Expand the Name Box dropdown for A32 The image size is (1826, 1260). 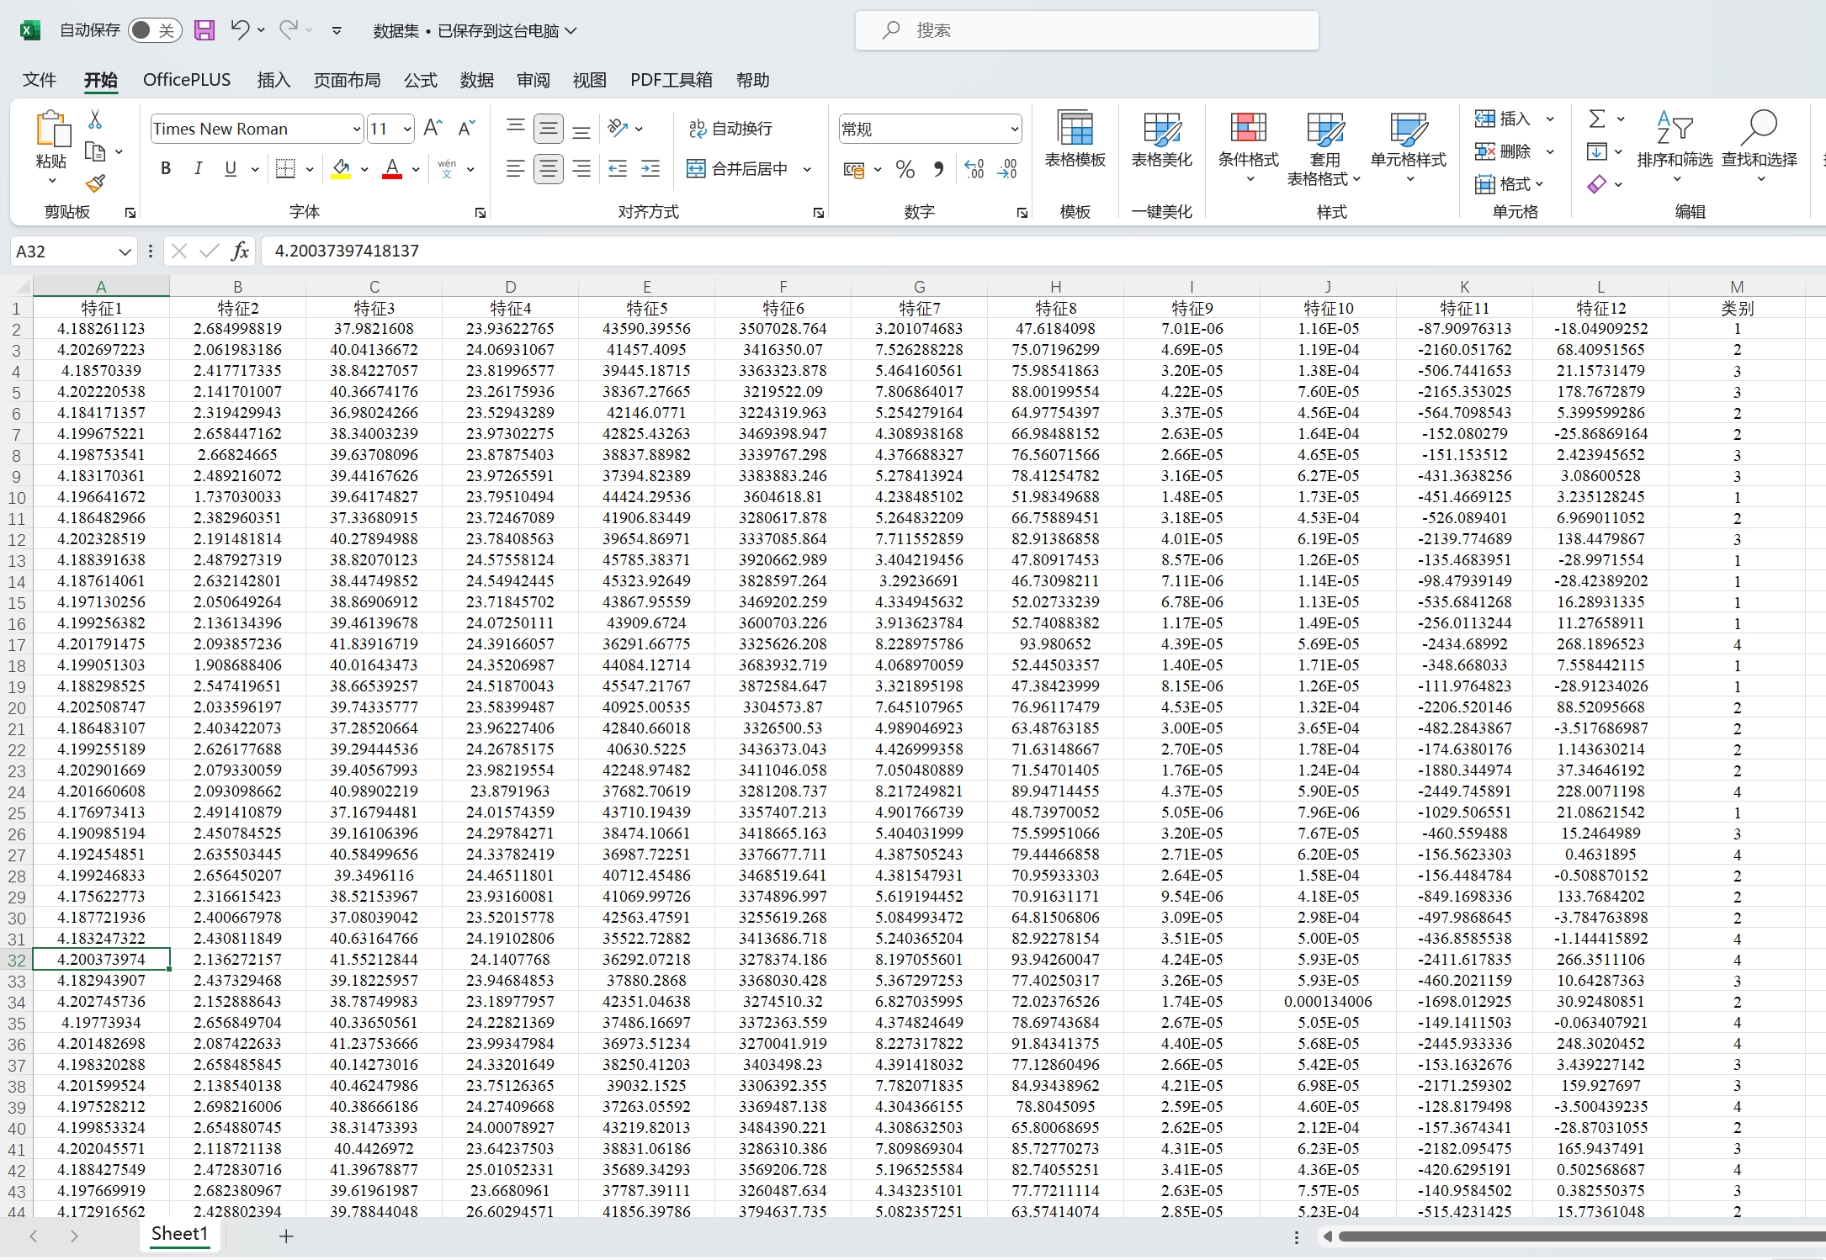125,251
